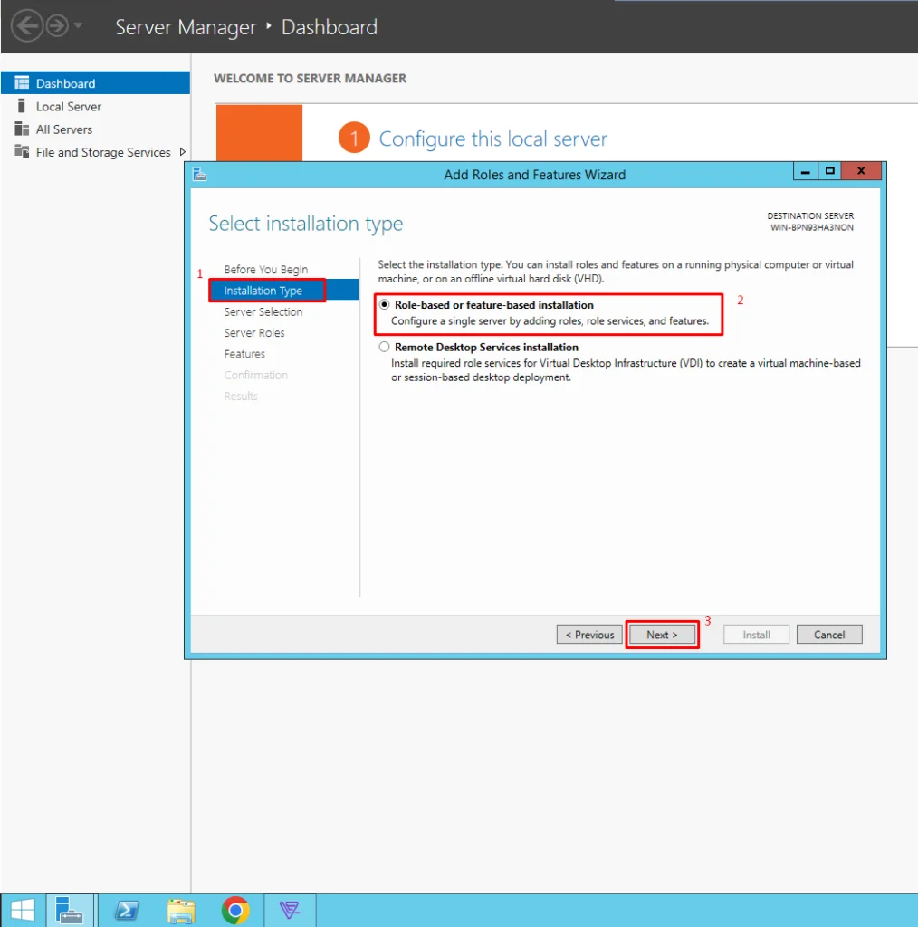Click the orange Quick Start tile
The height and width of the screenshot is (927, 918).
point(259,132)
